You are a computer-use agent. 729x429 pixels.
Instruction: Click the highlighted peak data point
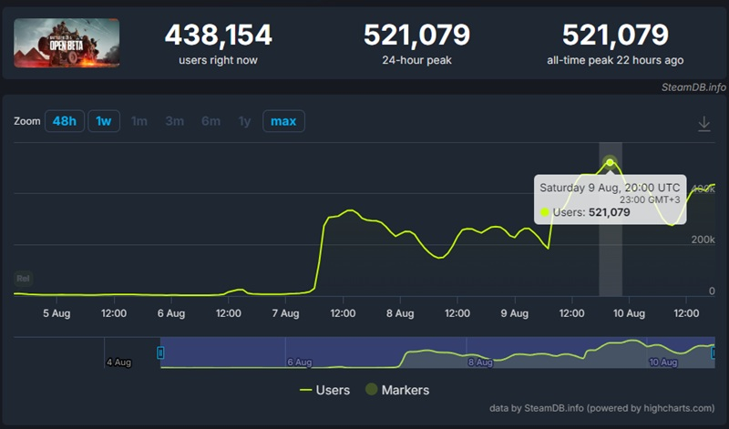[x=611, y=163]
